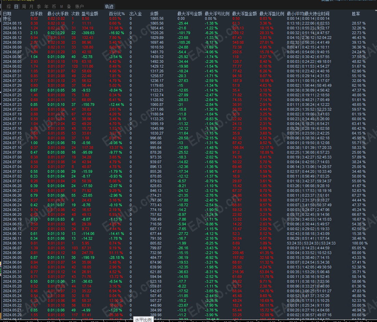Click the 67.27 % win rate cell
377x322 pixels.
click(x=359, y=196)
